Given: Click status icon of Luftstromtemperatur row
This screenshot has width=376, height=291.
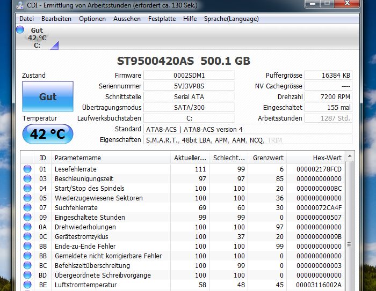Looking at the screenshot, I should click(x=27, y=285).
